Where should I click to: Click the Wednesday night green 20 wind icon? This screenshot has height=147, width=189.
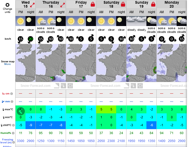30,39
